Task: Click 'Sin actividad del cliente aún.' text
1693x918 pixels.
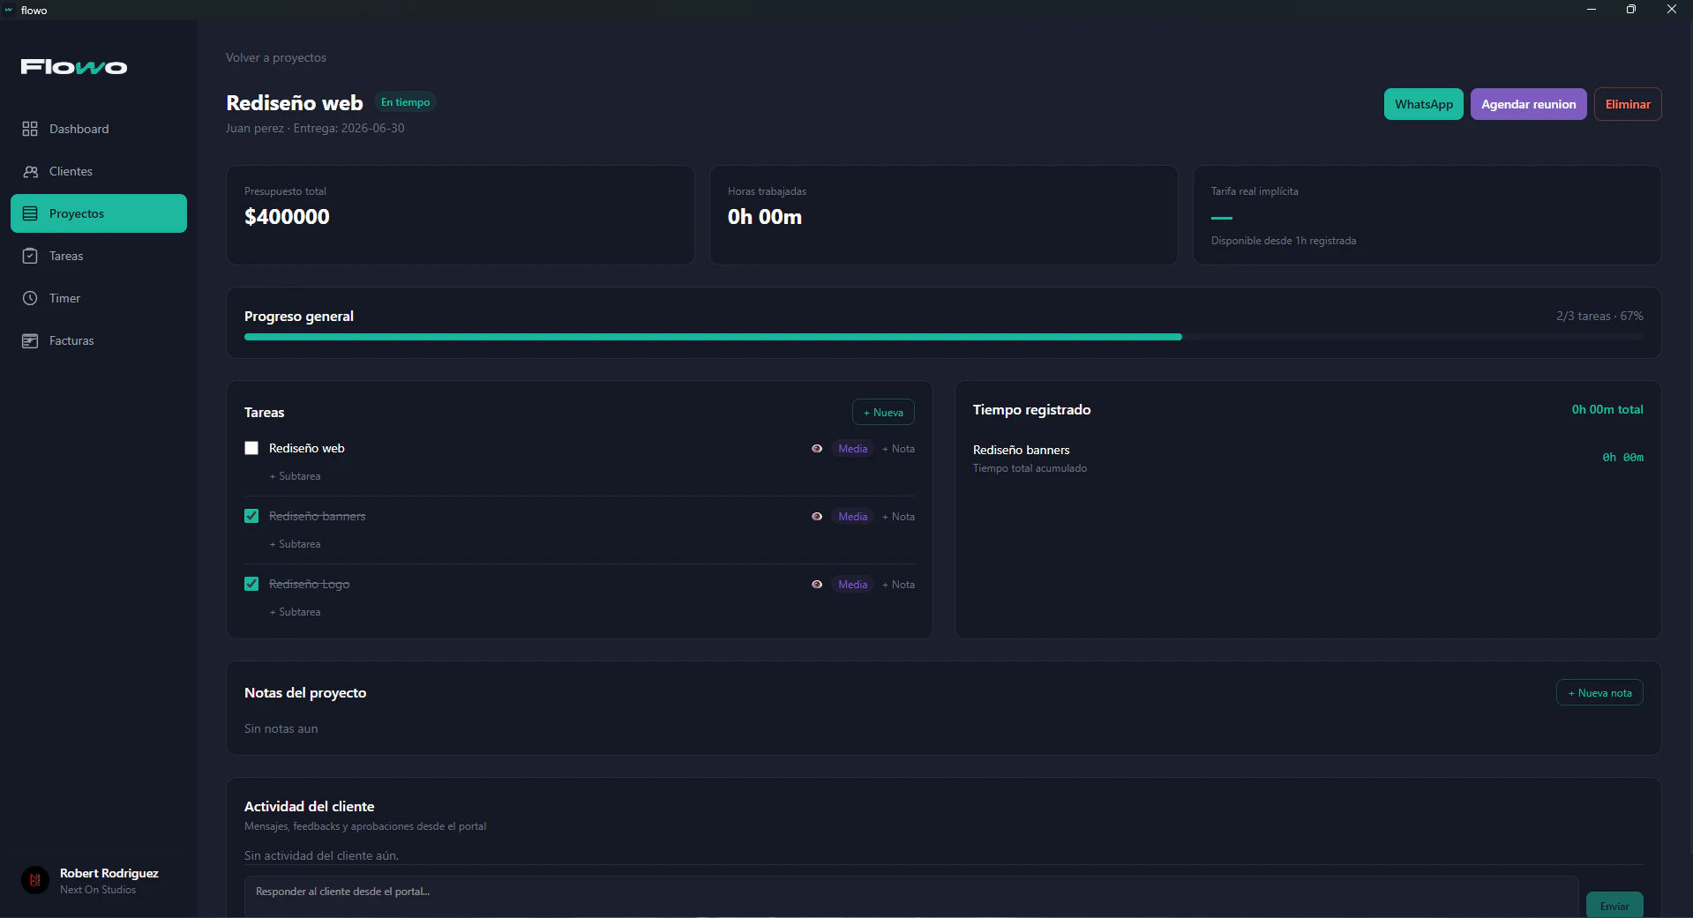Action: tap(321, 855)
